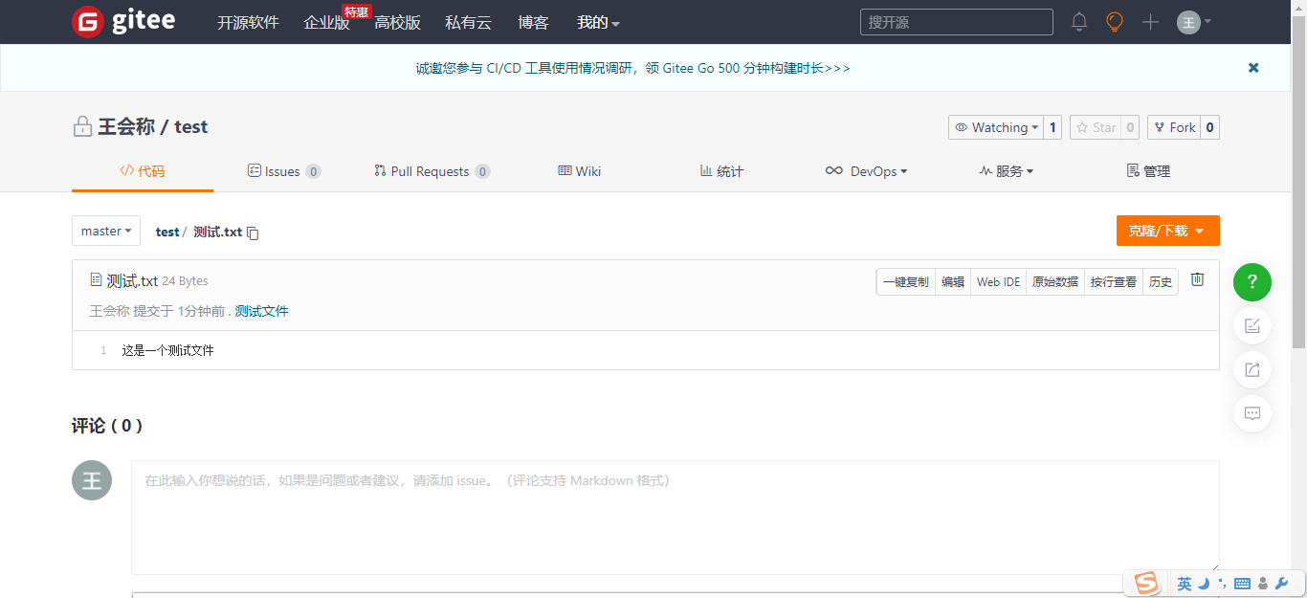Viewport: 1307px width, 598px height.
Task: Click the orange lightbulb icon
Action: click(x=1115, y=22)
